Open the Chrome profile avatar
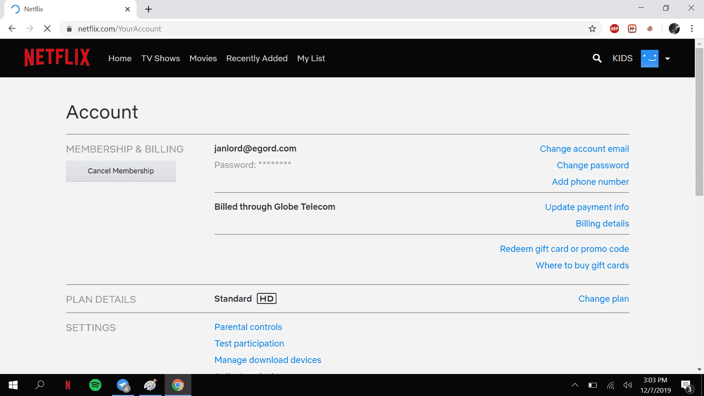The width and height of the screenshot is (704, 396). (674, 29)
